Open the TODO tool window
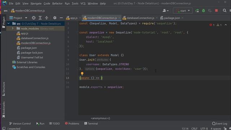 55,123
